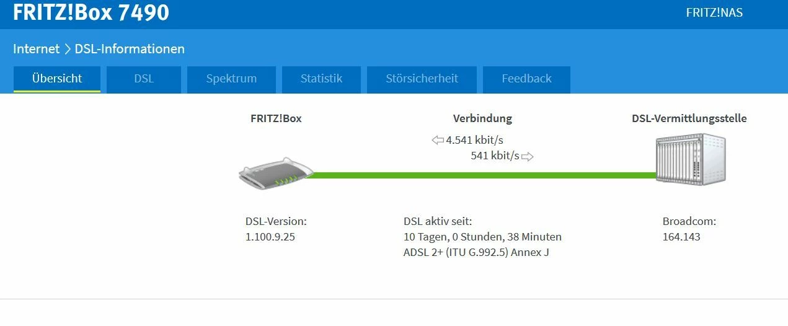Open the Spektrum tab

point(231,79)
